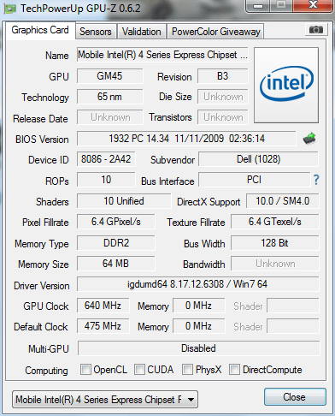This screenshot has width=335, height=416.
Task: Toggle the CUDA checkbox
Action: point(139,370)
